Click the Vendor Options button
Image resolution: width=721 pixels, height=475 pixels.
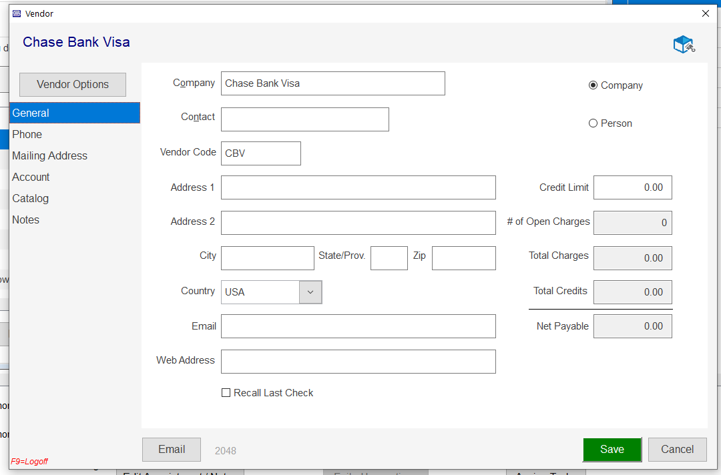pyautogui.click(x=73, y=85)
